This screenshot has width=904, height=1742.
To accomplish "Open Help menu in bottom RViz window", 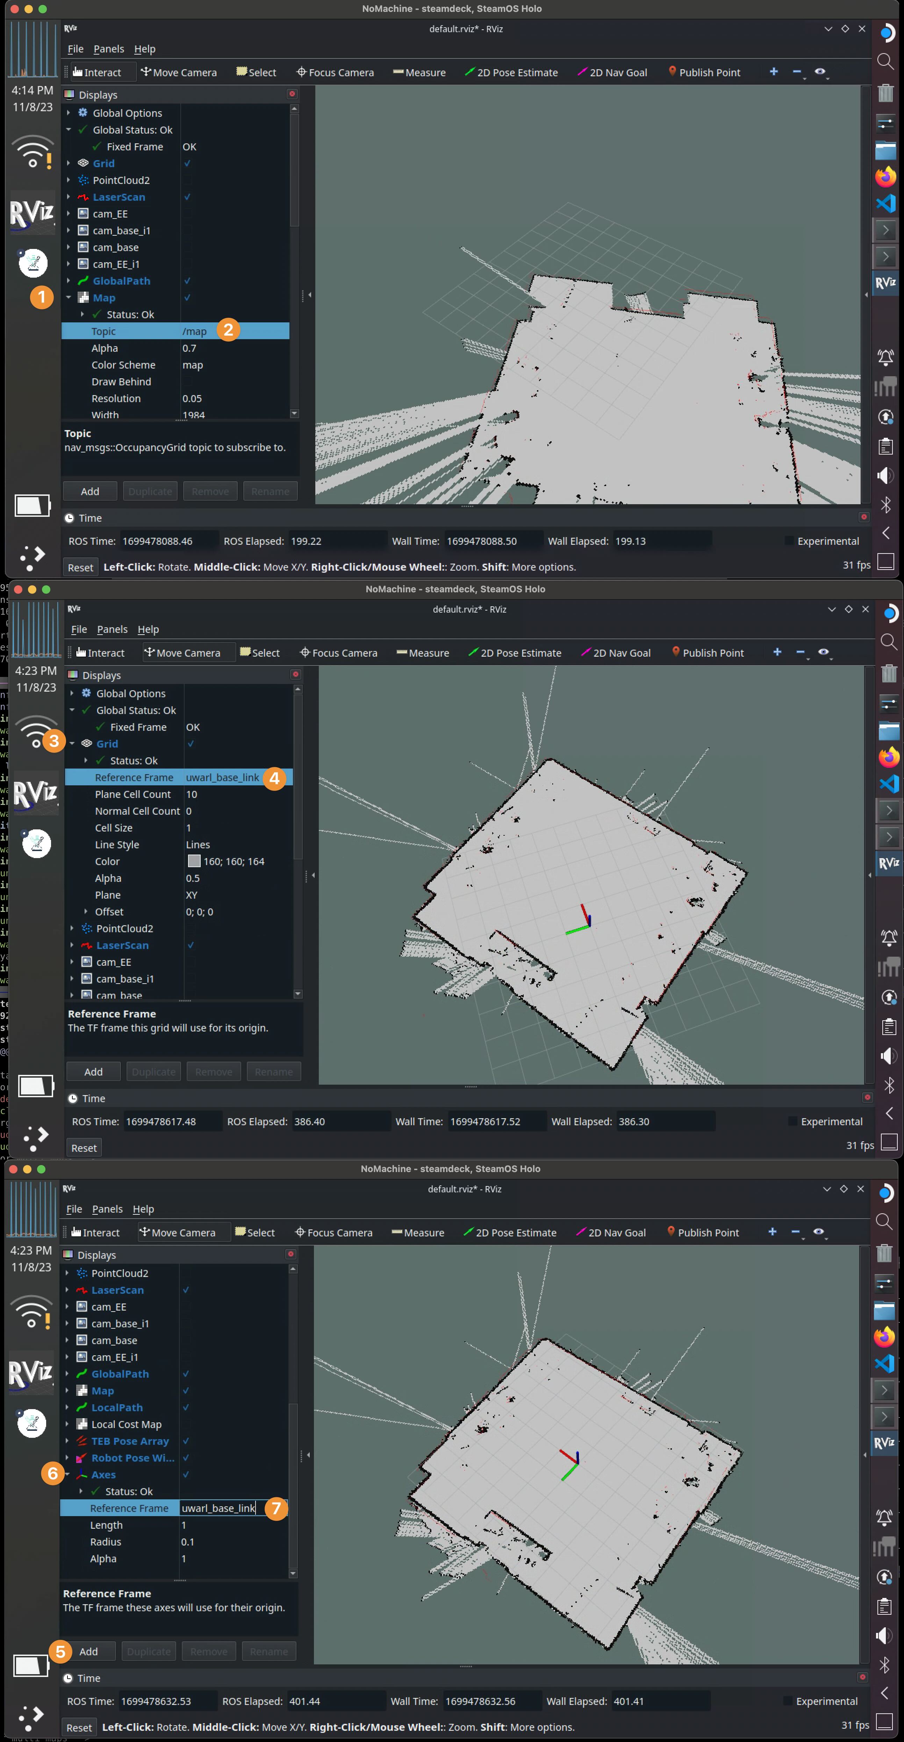I will point(143,1209).
